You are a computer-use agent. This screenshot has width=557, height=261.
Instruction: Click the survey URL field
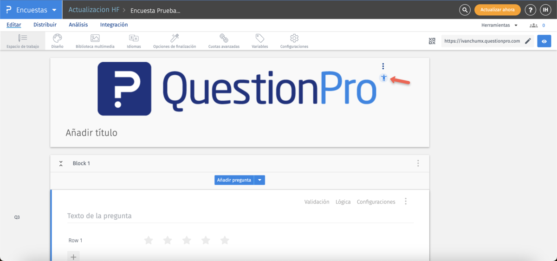[x=482, y=41]
